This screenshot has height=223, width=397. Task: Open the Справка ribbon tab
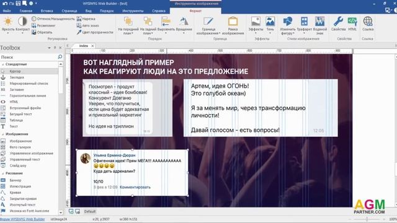point(159,11)
